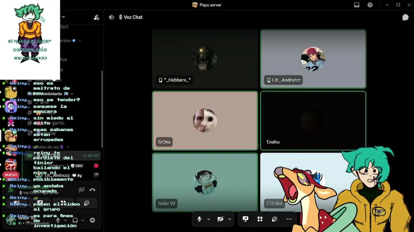Open output device arrow beside headphones
414x232 pixels.
click(x=83, y=220)
